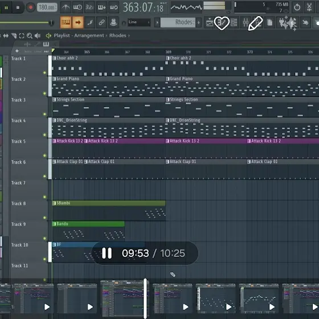Click the 180.000 tempo field
This screenshot has height=319, width=319.
pyautogui.click(x=47, y=7)
